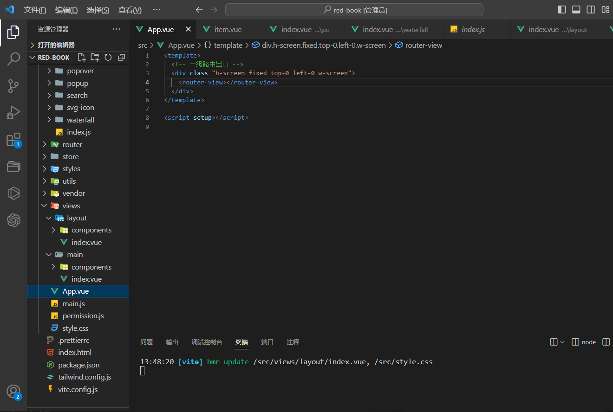Expand the store folder

click(x=78, y=157)
